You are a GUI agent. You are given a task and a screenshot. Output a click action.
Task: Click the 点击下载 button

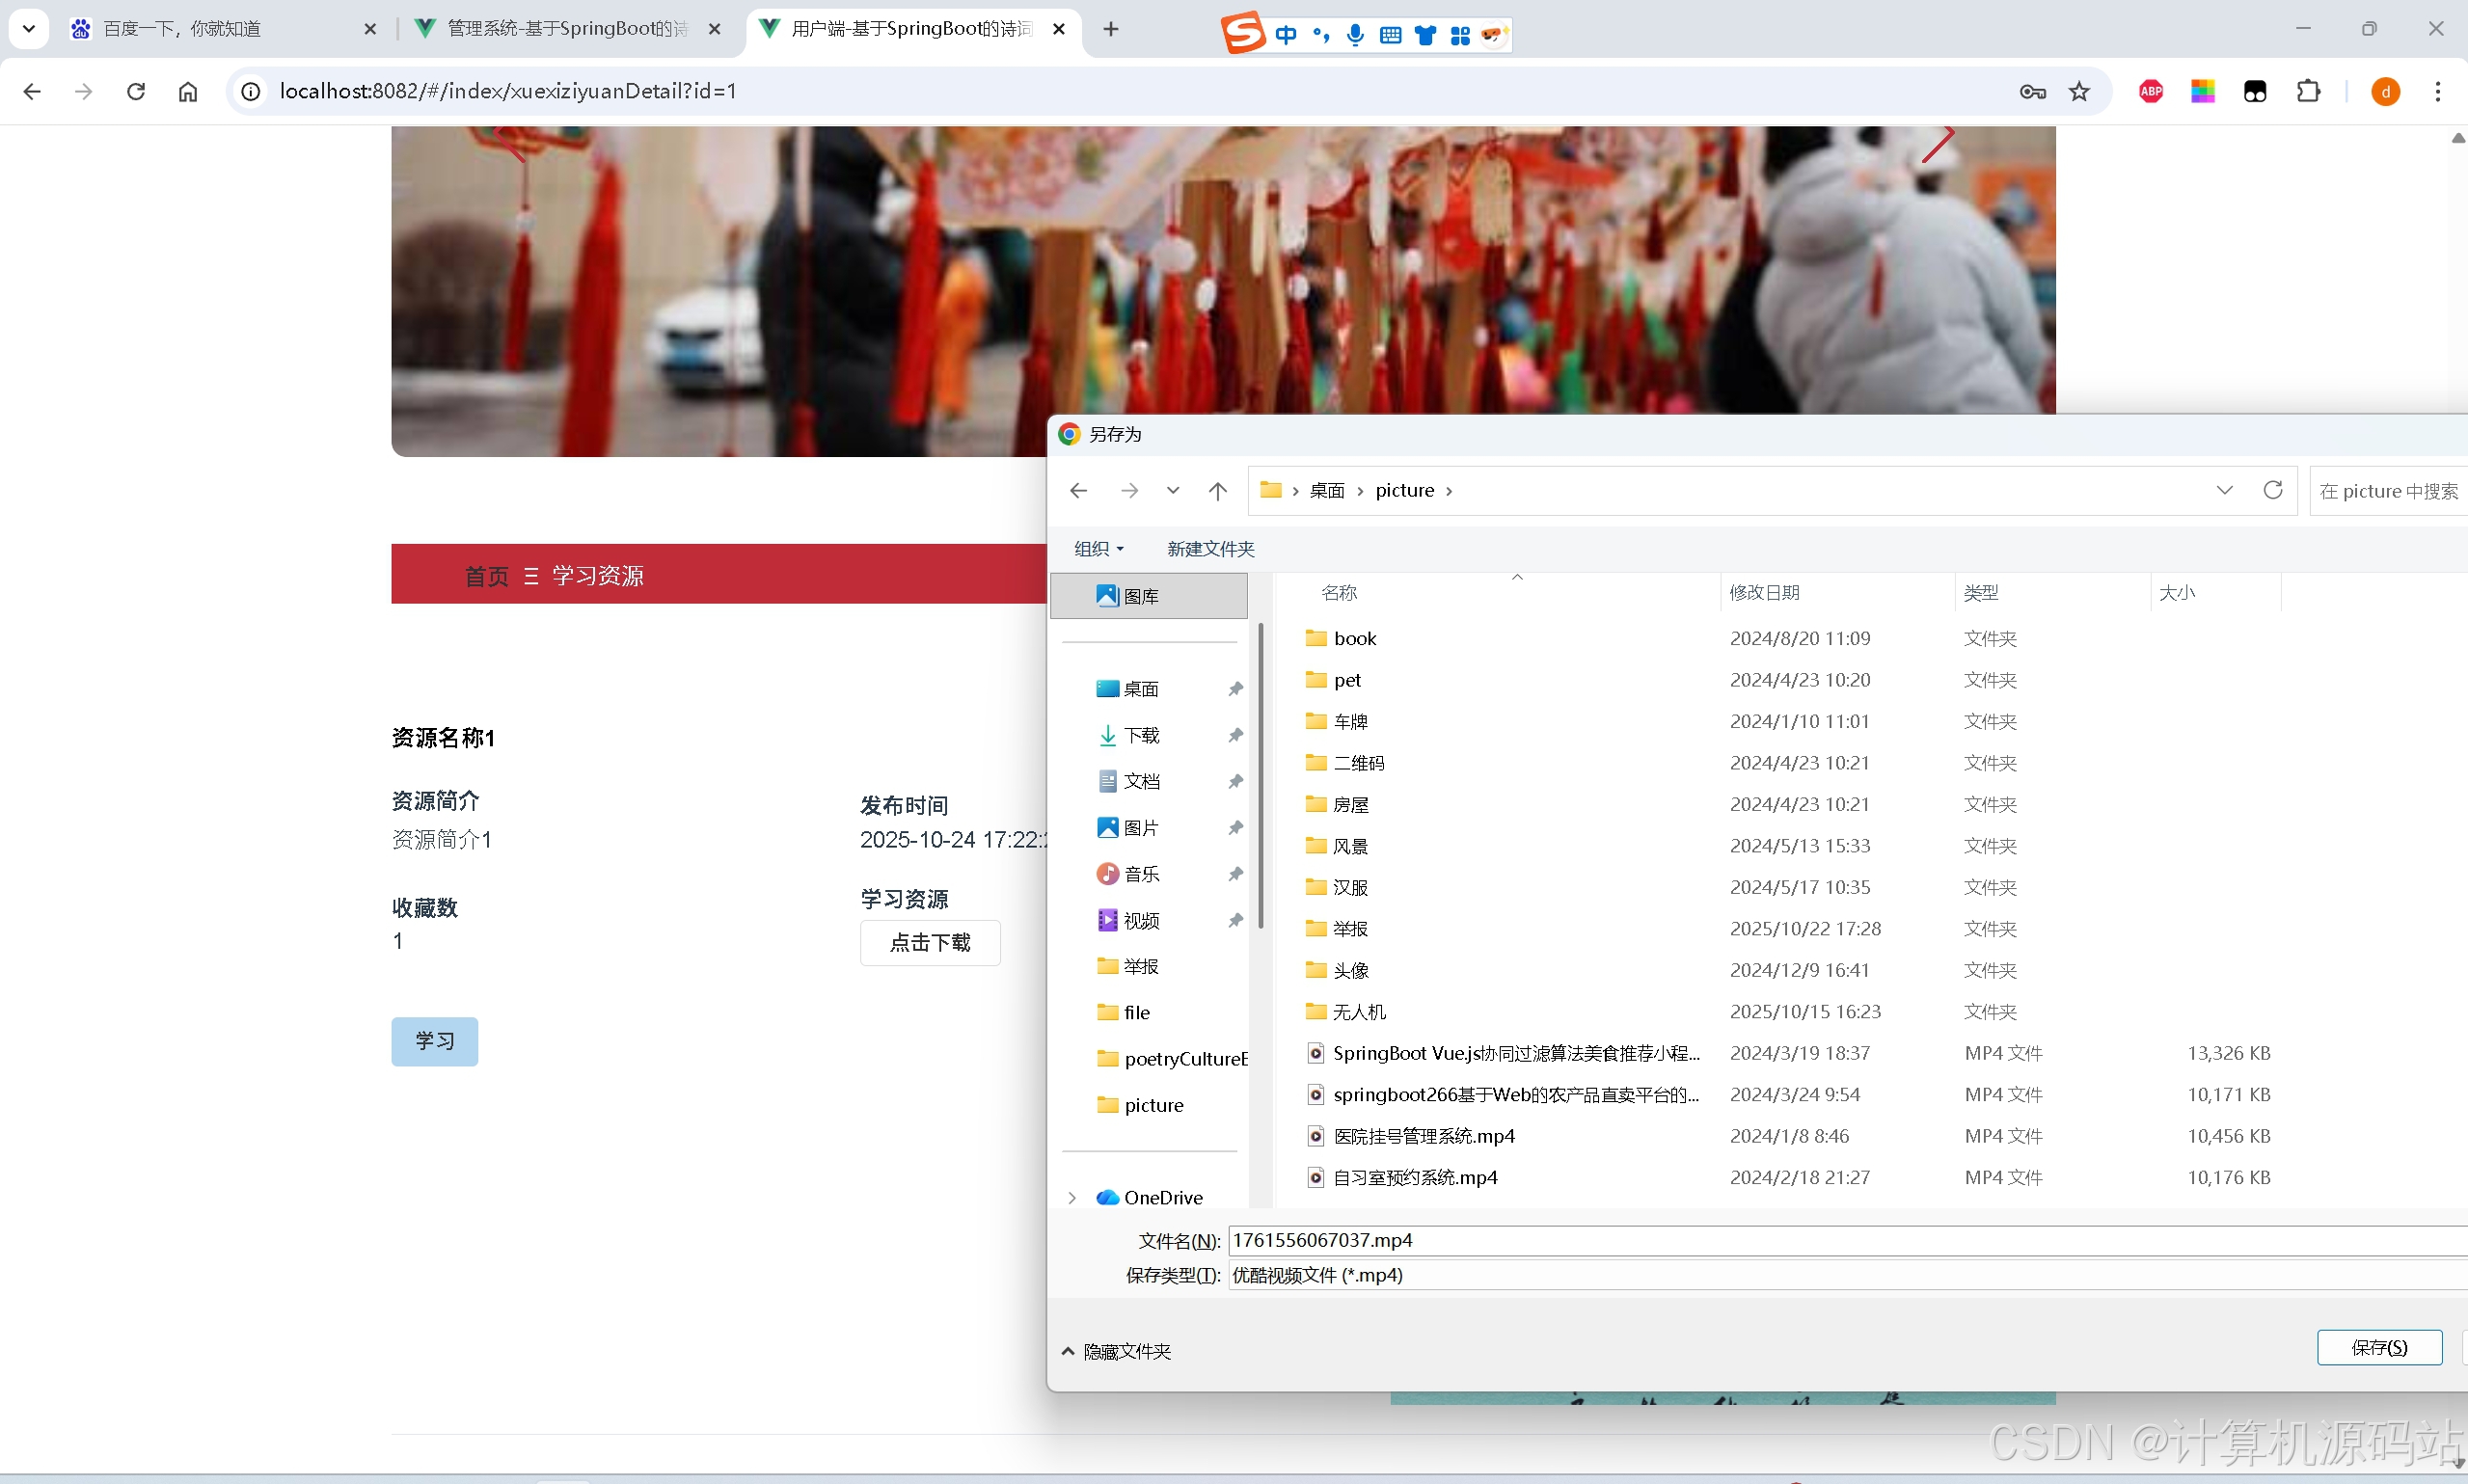(x=930, y=943)
